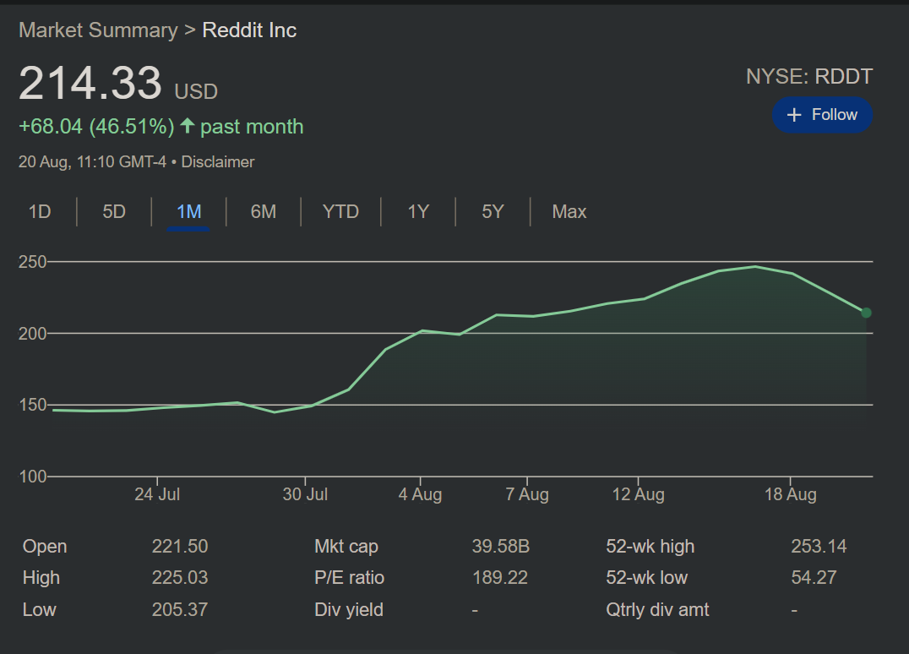This screenshot has height=654, width=909.
Task: Switch to the 1D time range
Action: click(40, 211)
